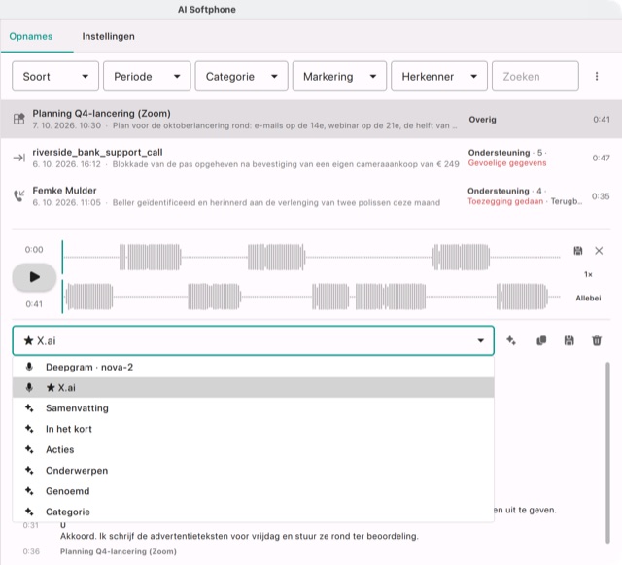Change the 1x playback speed
Screen dimensions: 622x565
[x=588, y=274]
